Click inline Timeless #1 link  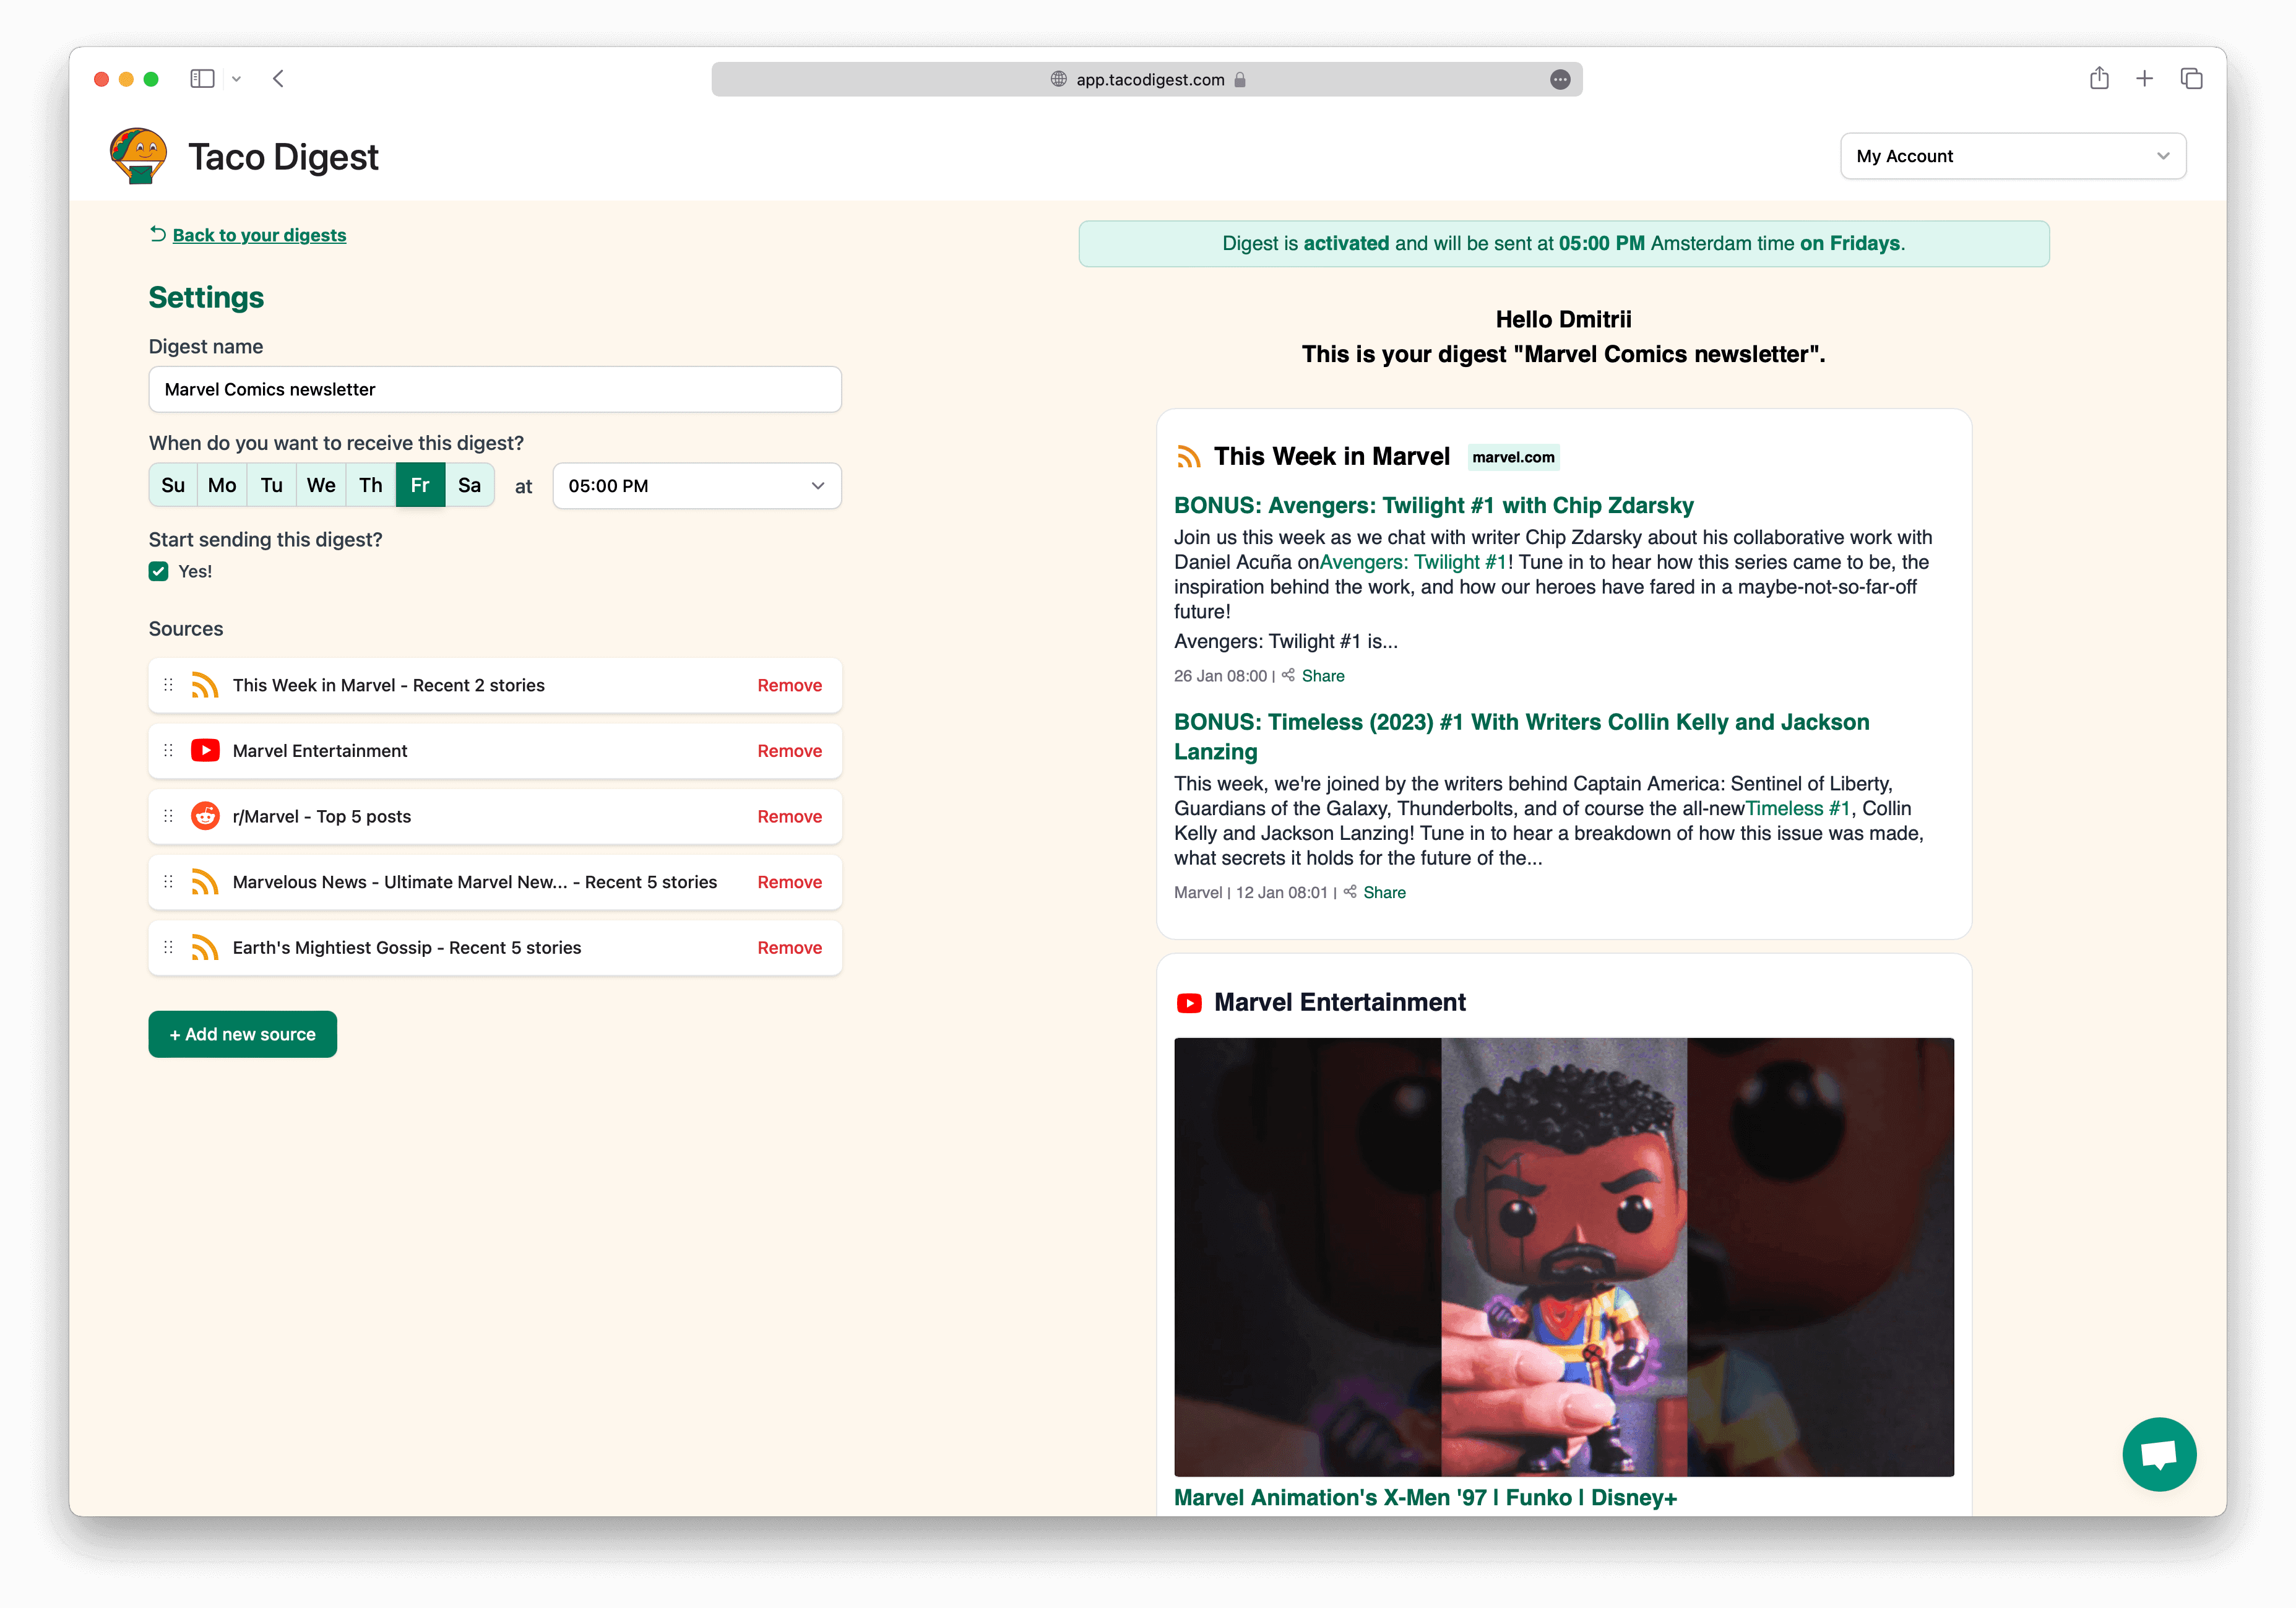click(x=1798, y=808)
